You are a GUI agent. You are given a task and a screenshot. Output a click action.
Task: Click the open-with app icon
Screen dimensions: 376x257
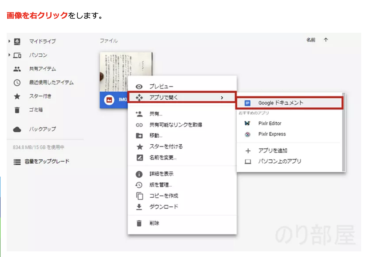(139, 98)
